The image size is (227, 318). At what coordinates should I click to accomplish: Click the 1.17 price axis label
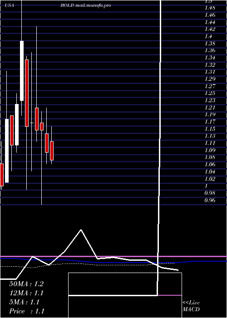(x=210, y=122)
